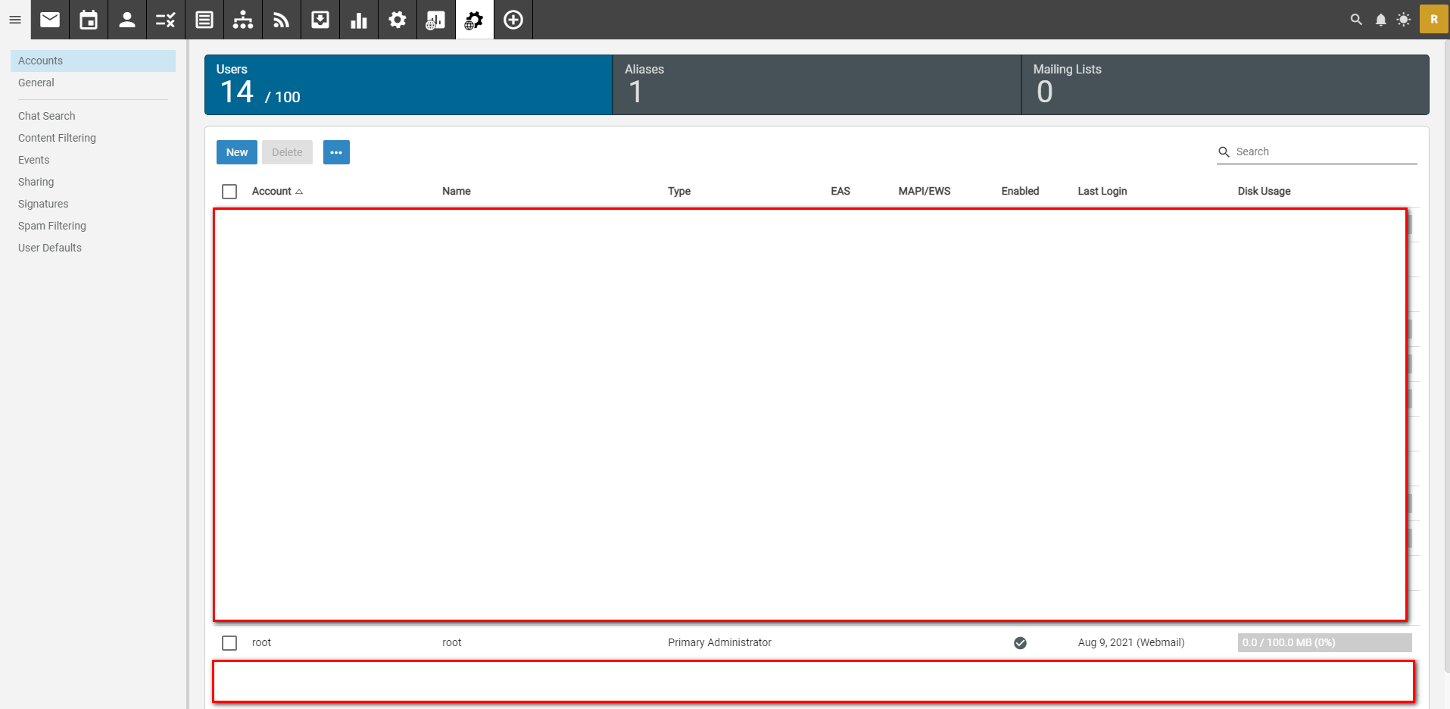Viewport: 1450px width, 709px height.
Task: Open the Email section icon
Action: click(x=50, y=20)
